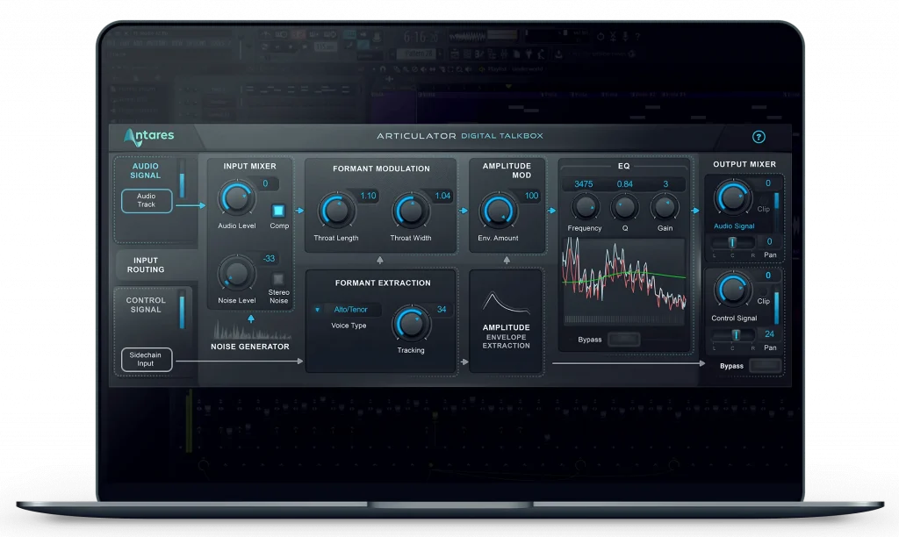Click the Antares logo

151,136
